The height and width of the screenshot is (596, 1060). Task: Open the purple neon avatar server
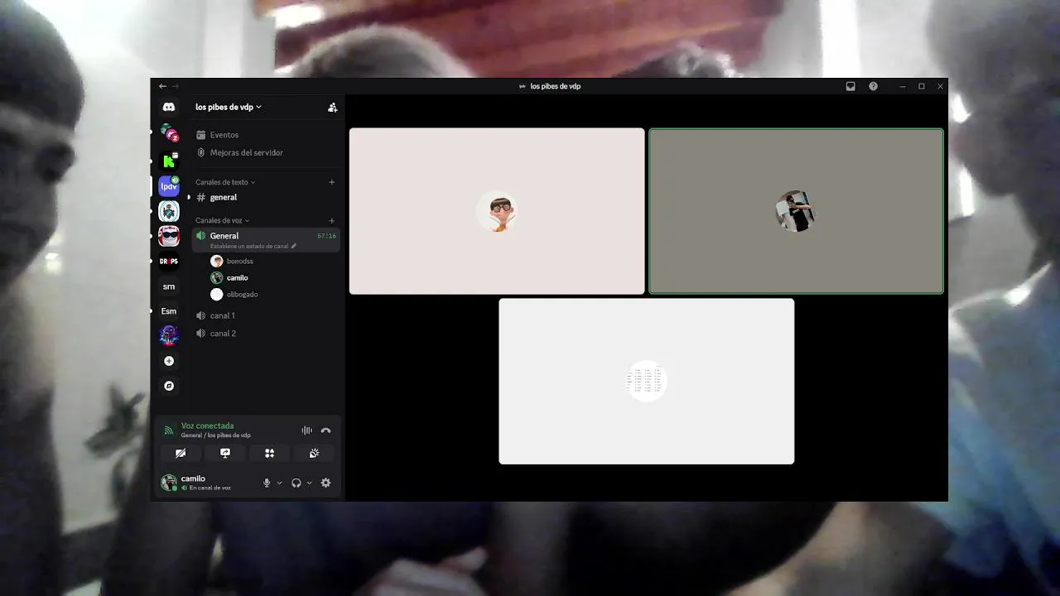point(169,335)
